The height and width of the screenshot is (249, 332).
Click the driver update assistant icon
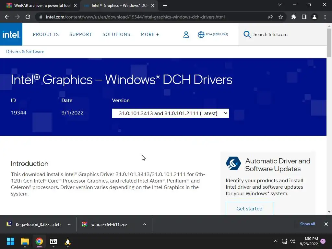pyautogui.click(x=233, y=163)
